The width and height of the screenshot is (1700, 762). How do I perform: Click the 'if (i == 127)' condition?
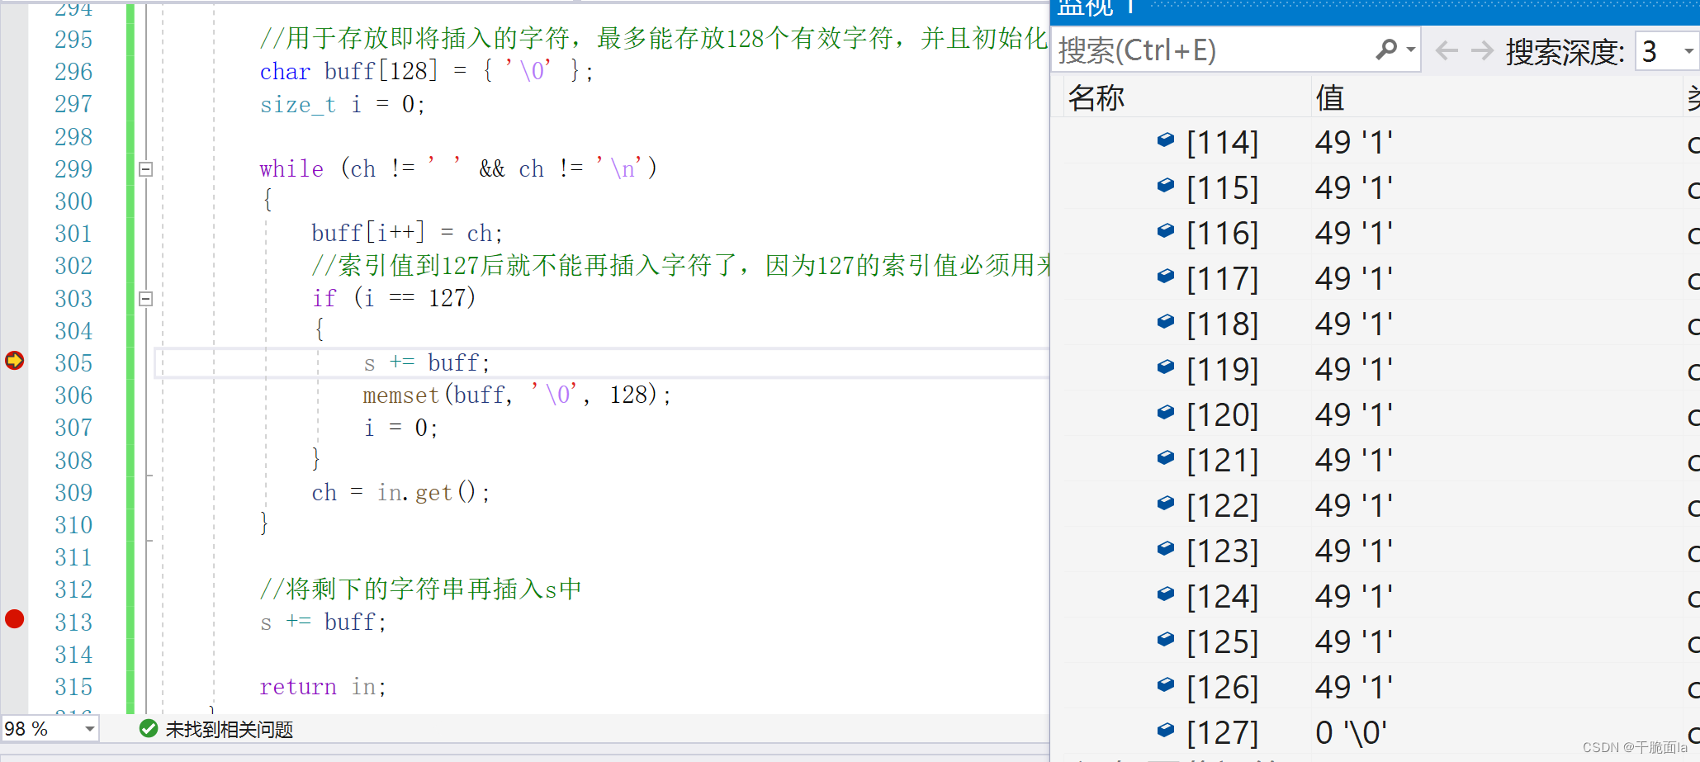(394, 298)
